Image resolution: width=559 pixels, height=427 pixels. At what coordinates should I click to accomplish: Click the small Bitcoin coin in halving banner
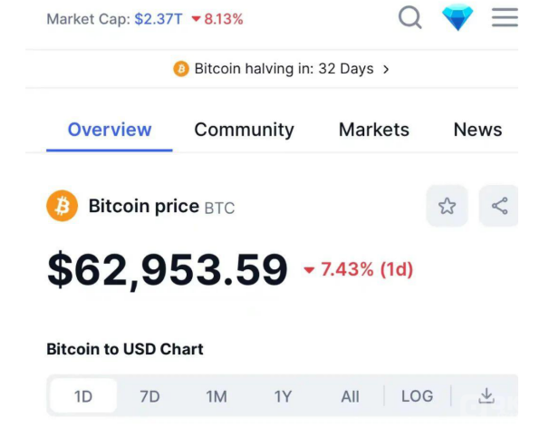pos(181,69)
